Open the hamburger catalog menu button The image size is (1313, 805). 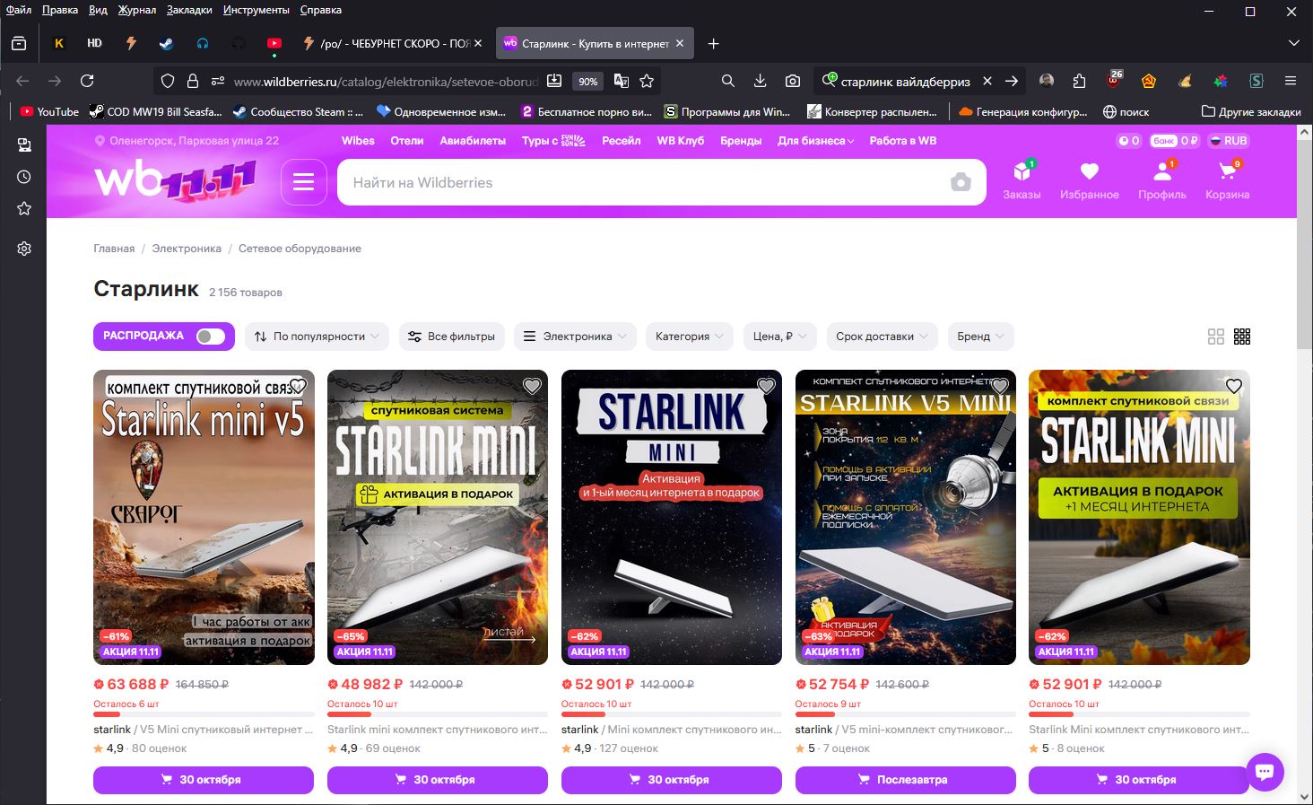click(303, 182)
